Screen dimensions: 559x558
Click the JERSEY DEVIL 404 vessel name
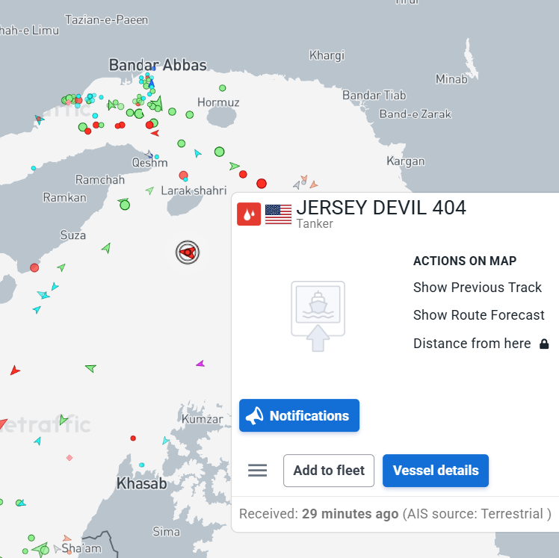(381, 208)
